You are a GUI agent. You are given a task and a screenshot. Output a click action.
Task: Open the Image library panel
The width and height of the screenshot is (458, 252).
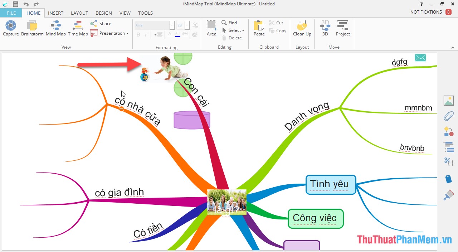coord(449,101)
